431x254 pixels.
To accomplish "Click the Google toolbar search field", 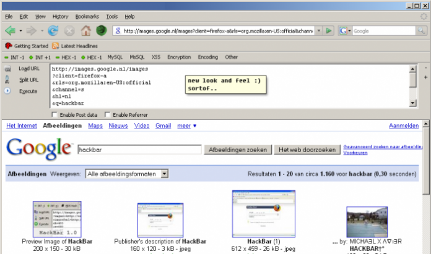I will (x=384, y=31).
